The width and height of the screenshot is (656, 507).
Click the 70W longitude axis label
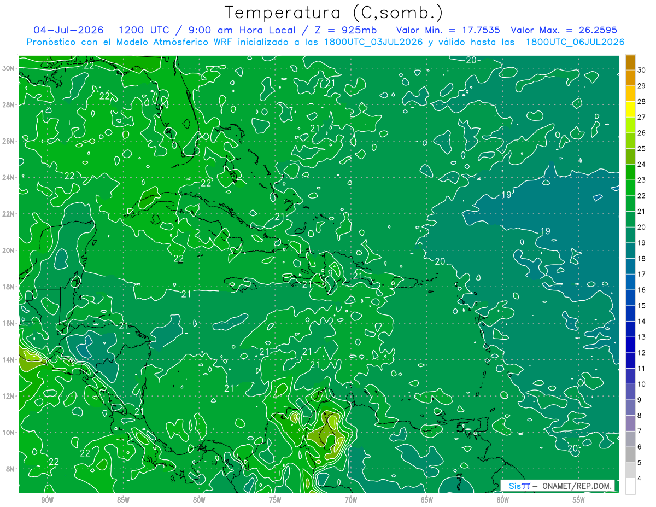tap(351, 500)
